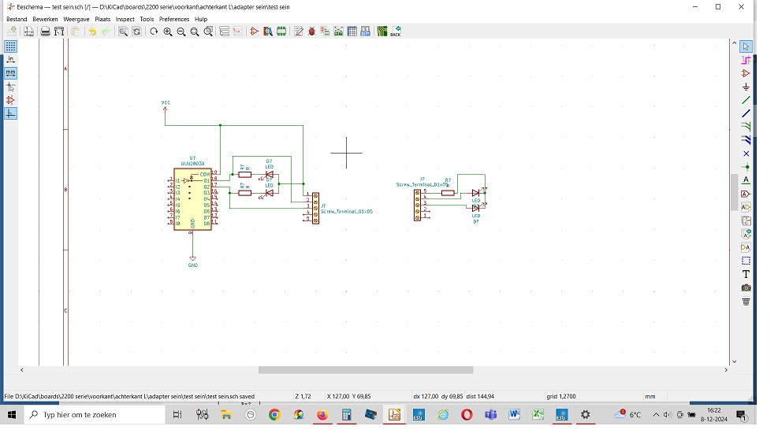Click the Zoom in magnifier icon
This screenshot has height=437, width=778.
tap(168, 31)
